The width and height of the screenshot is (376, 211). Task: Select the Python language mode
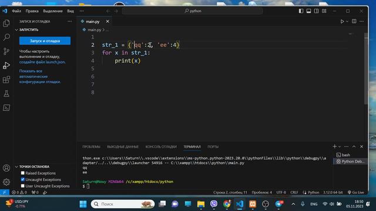pyautogui.click(x=313, y=192)
